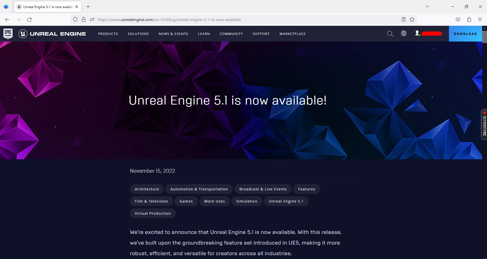This screenshot has height=259, width=487.
Task: Reload the current page
Action: click(x=29, y=19)
